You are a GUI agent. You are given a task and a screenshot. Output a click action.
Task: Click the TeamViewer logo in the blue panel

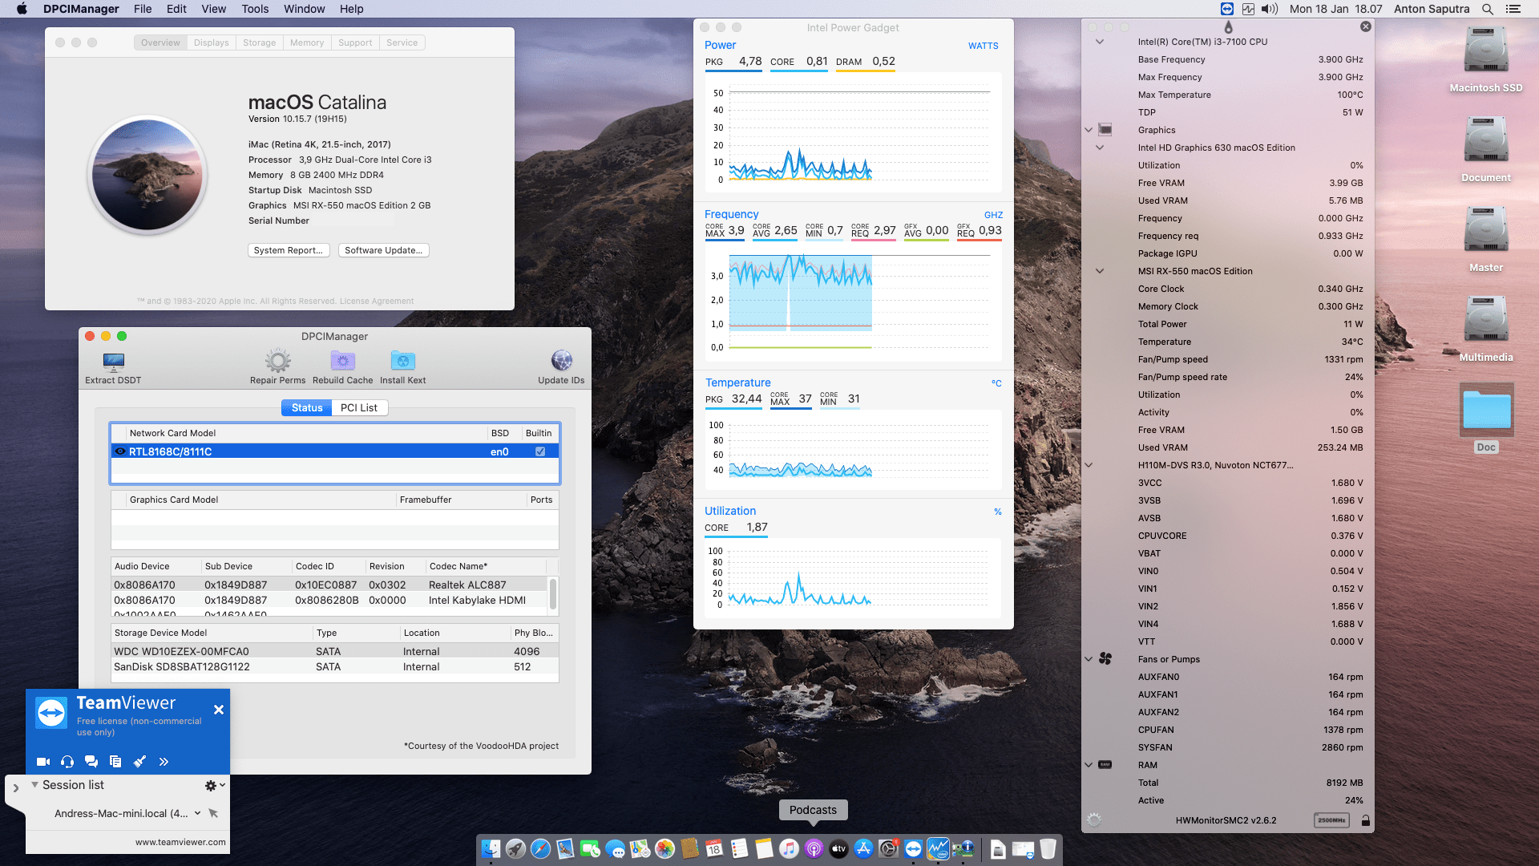pos(52,713)
